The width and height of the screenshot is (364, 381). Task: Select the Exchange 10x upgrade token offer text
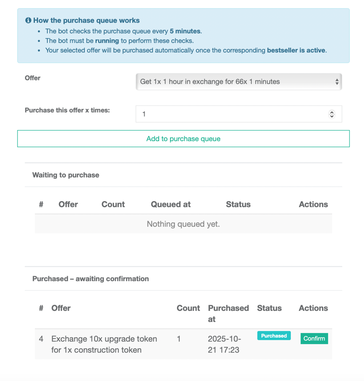click(104, 344)
